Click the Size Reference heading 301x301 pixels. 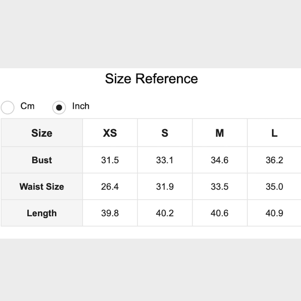[x=151, y=79]
